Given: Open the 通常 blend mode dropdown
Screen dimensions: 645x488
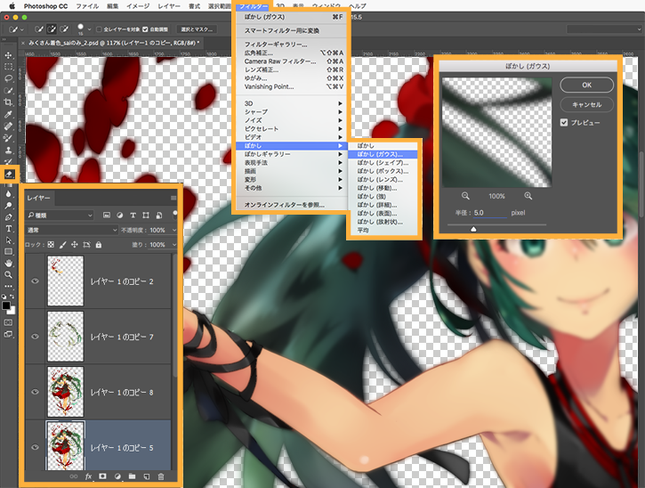Looking at the screenshot, I should click(72, 230).
